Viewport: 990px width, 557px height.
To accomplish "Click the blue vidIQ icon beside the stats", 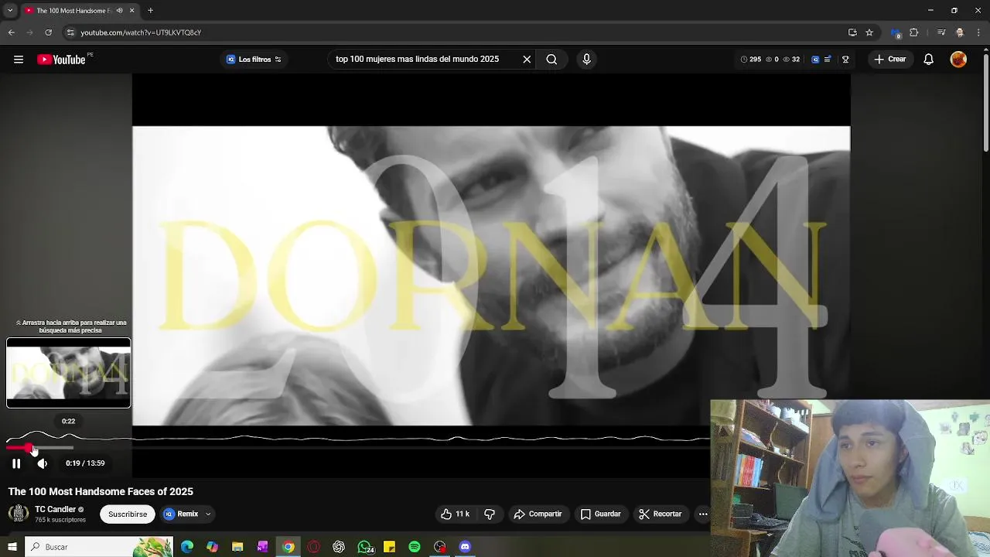I will (815, 60).
